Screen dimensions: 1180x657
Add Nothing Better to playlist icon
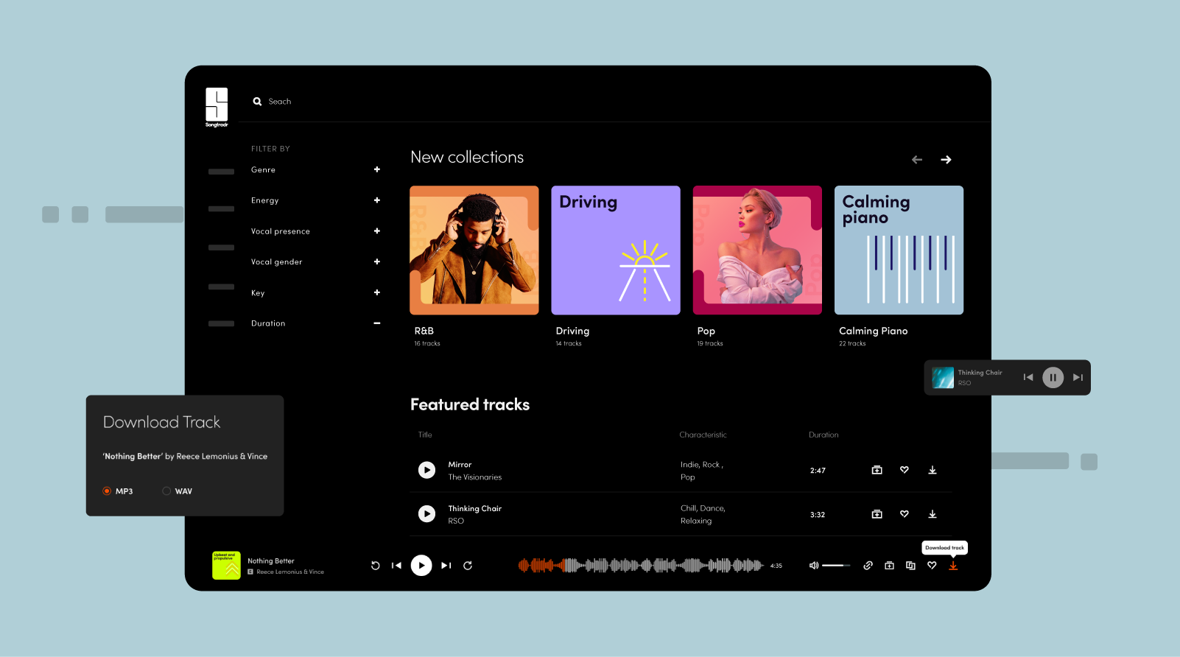889,566
